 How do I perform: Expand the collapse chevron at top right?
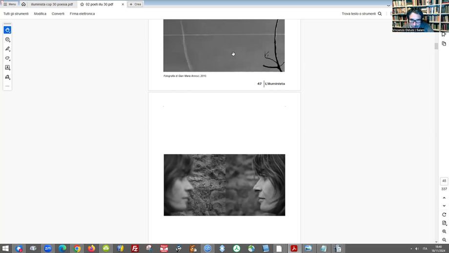388,5
